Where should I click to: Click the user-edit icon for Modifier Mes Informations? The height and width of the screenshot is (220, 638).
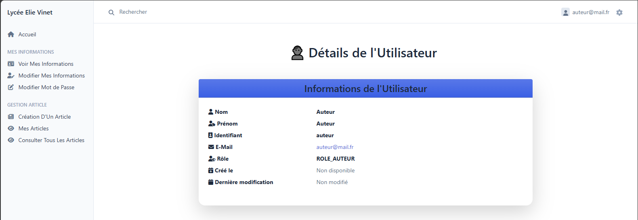[x=11, y=75]
